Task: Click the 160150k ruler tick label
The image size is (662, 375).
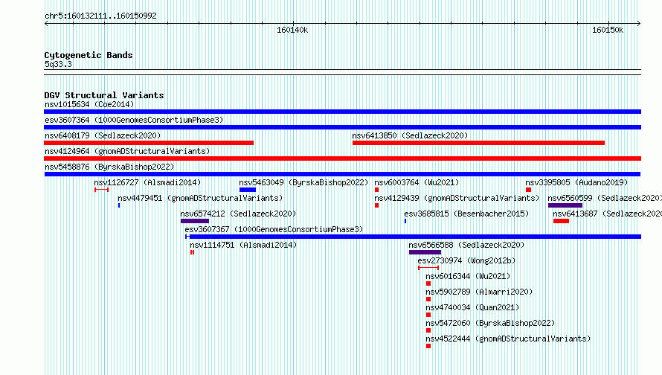Action: pos(608,30)
